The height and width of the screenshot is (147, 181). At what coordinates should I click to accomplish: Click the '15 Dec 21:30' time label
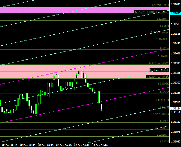[100, 146]
